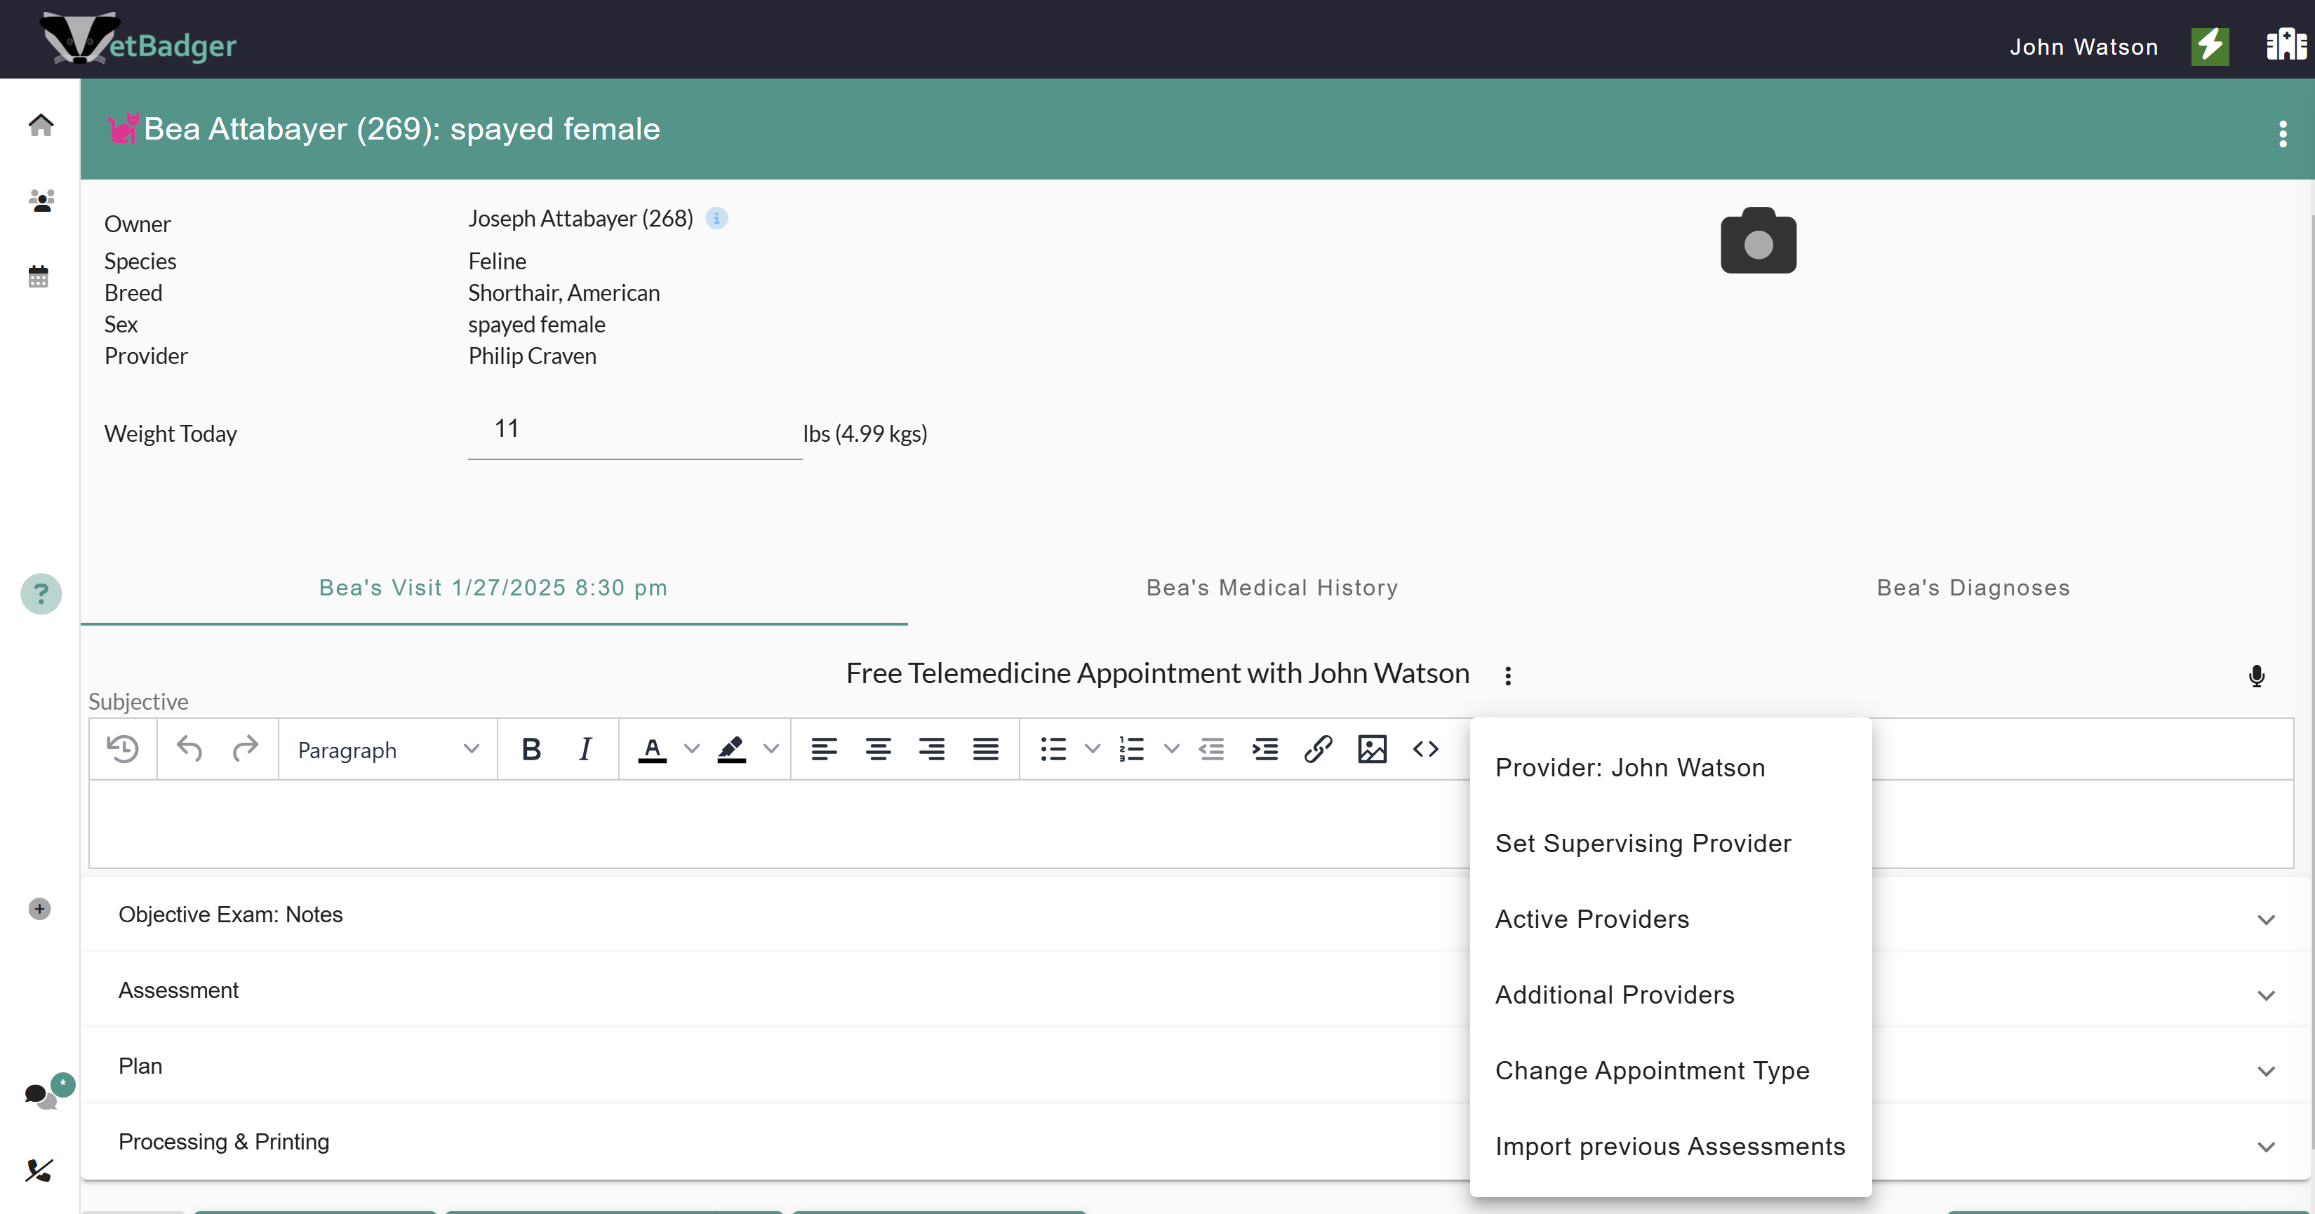Select Change Appointment Type menu item

tap(1652, 1070)
